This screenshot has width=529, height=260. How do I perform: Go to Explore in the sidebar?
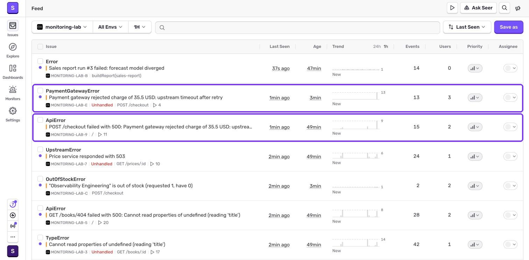(x=13, y=50)
